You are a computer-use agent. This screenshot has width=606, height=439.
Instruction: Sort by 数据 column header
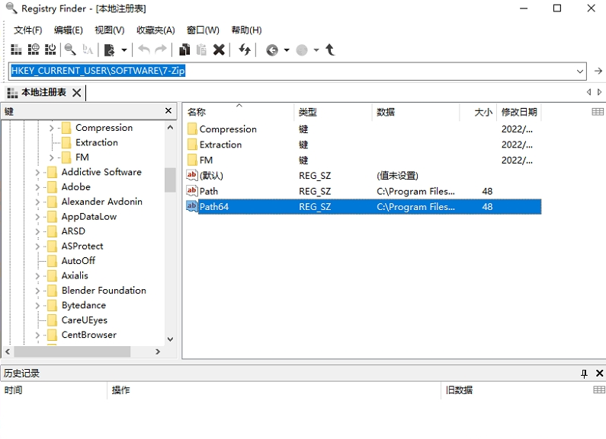click(x=416, y=113)
